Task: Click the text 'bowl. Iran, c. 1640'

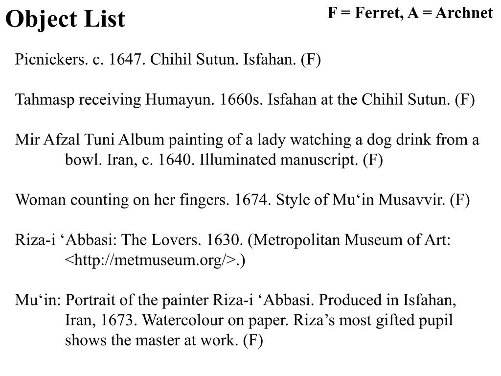Action: click(x=128, y=160)
